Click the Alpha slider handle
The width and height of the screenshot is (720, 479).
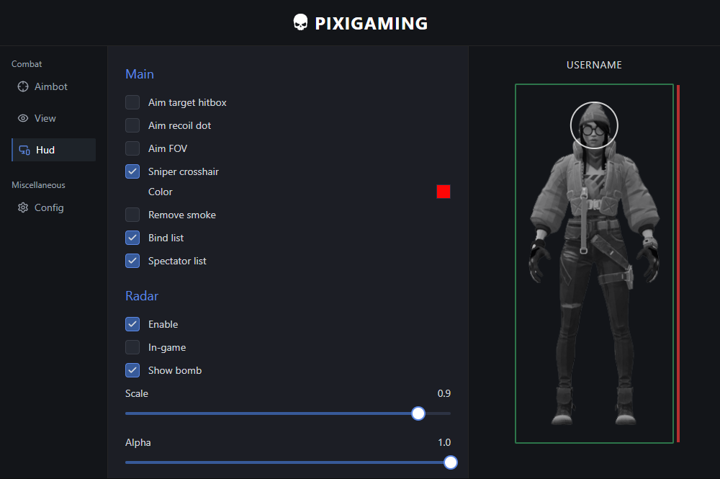[x=451, y=462]
